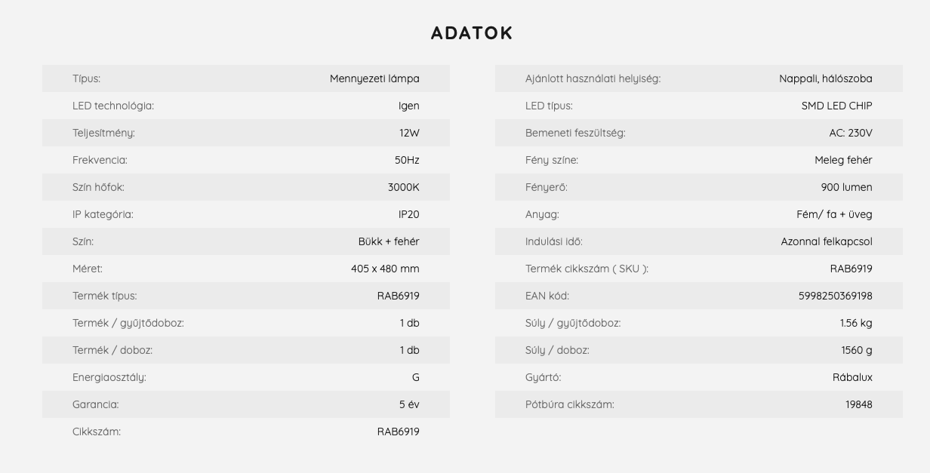Click the Nappali, hálószoba room value
Image resolution: width=930 pixels, height=473 pixels.
pos(826,78)
